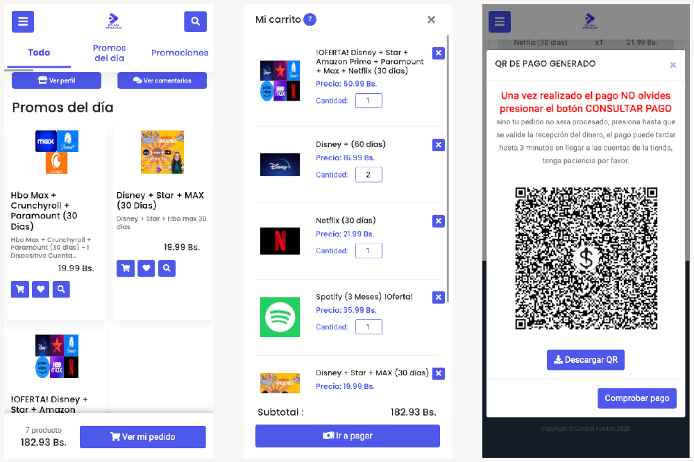View details of Disney + Star + MAX promo
Image resolution: width=694 pixels, height=462 pixels.
(167, 268)
